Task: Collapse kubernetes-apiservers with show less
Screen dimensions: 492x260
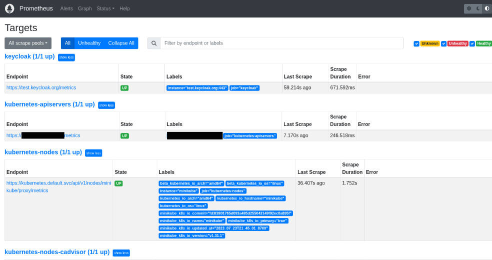Action: click(x=106, y=105)
